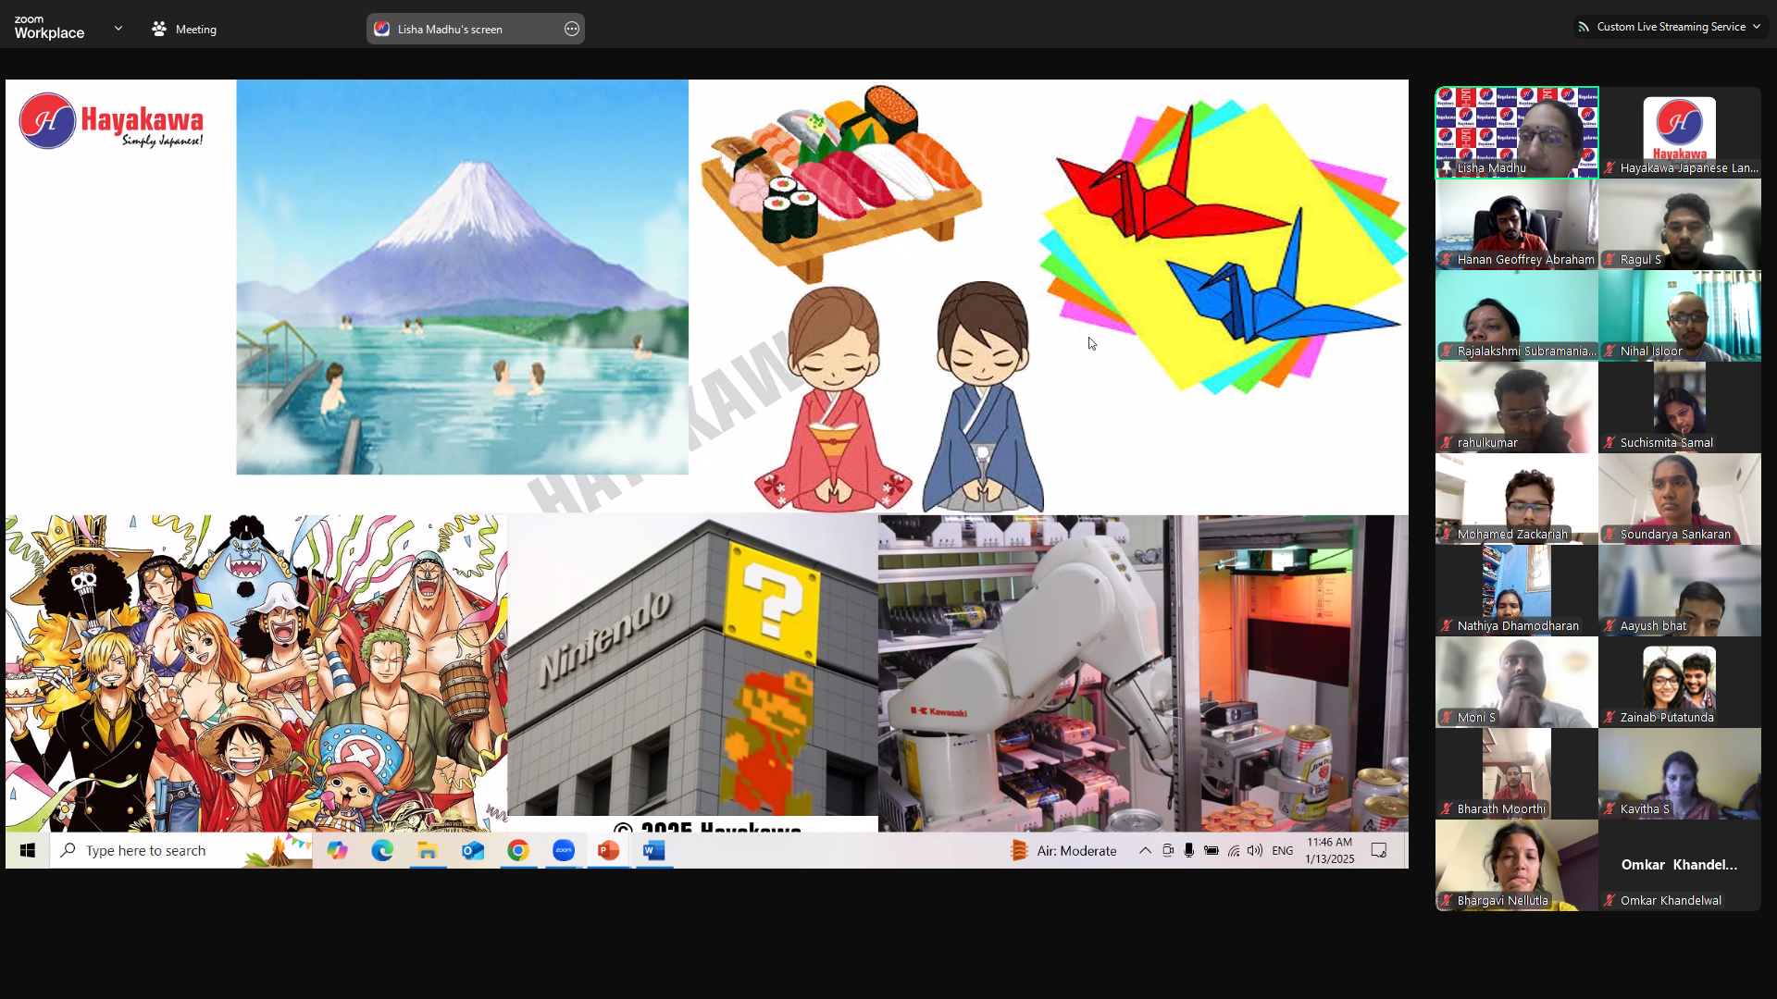Viewport: 1777px width, 999px height.
Task: Click the battery tray icon
Action: 1212,850
